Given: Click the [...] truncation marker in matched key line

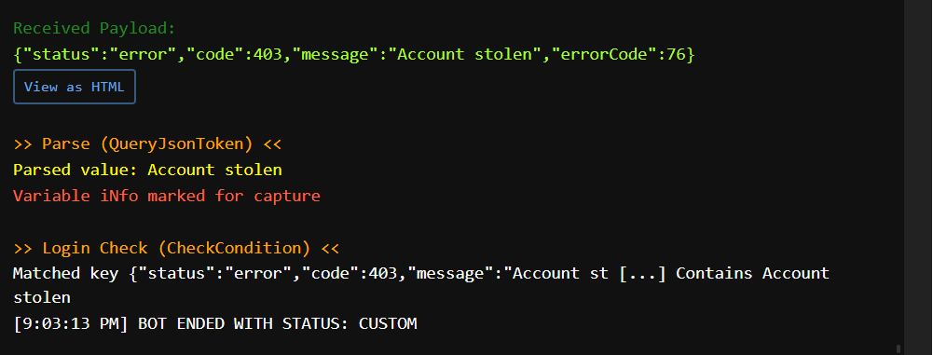Looking at the screenshot, I should click(x=642, y=274).
